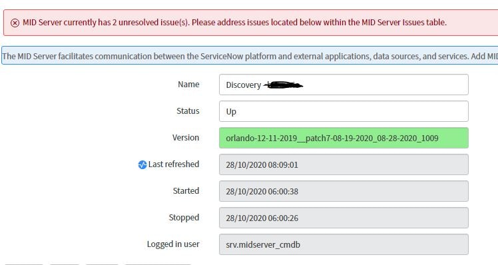This screenshot has width=498, height=265.
Task: Click the Logged in user label
Action: (173, 244)
